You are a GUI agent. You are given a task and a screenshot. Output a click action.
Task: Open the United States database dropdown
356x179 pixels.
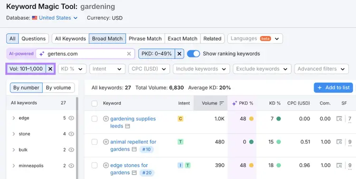(58, 18)
